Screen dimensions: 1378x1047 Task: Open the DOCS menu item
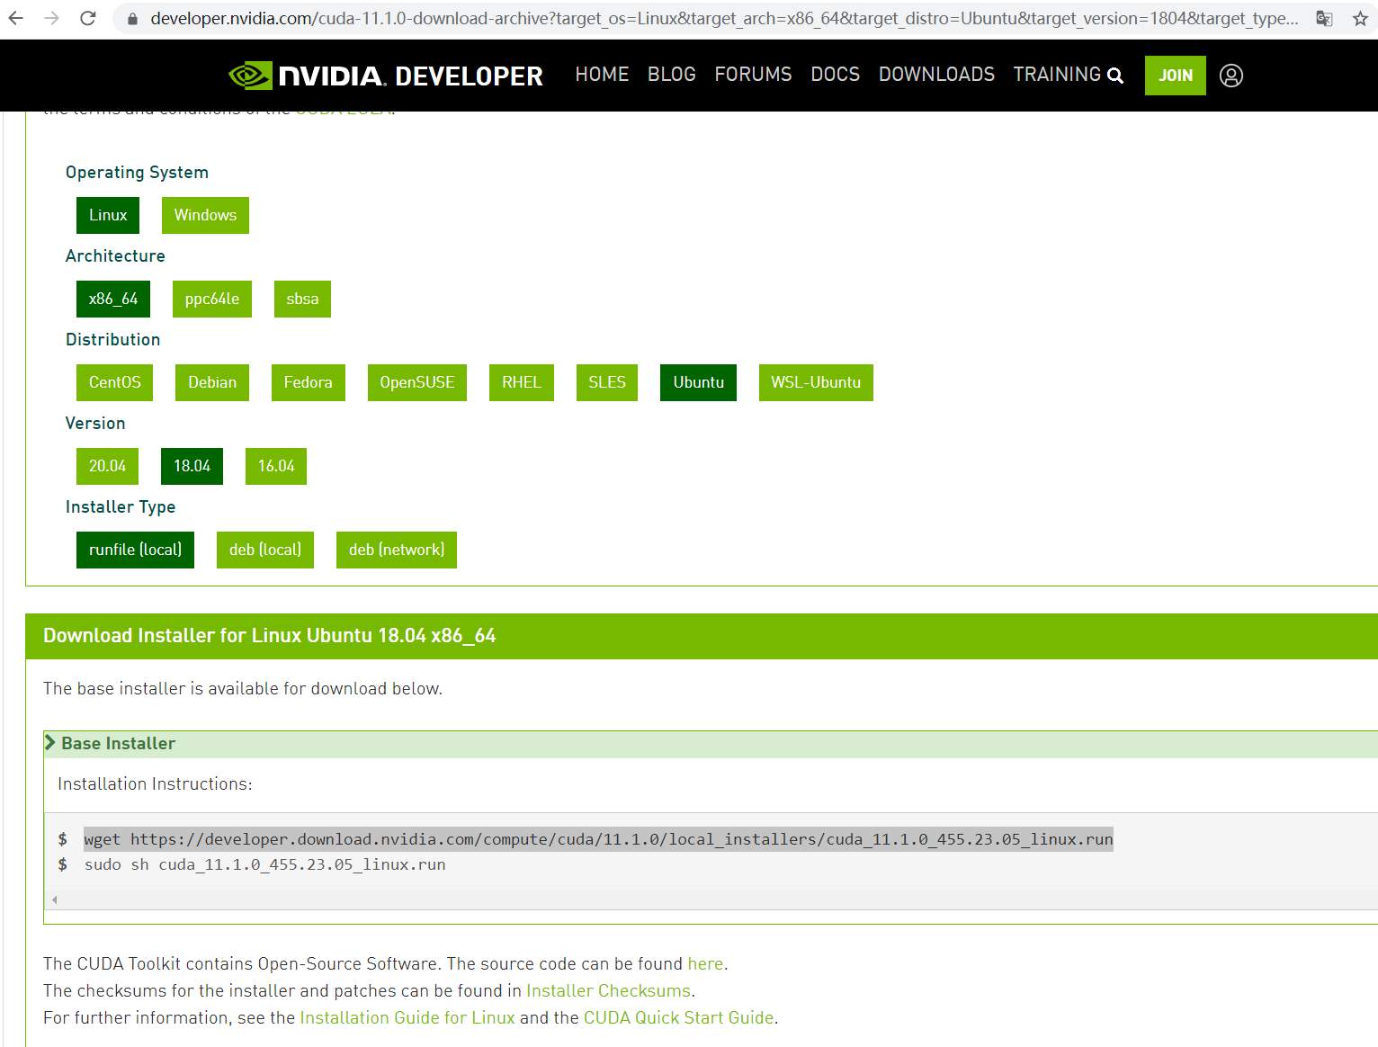(x=835, y=75)
